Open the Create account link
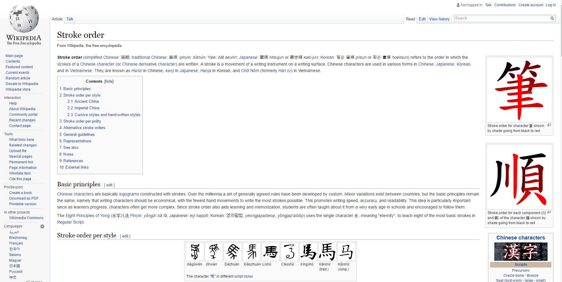Viewport: 562px width, 282px height. click(x=531, y=5)
